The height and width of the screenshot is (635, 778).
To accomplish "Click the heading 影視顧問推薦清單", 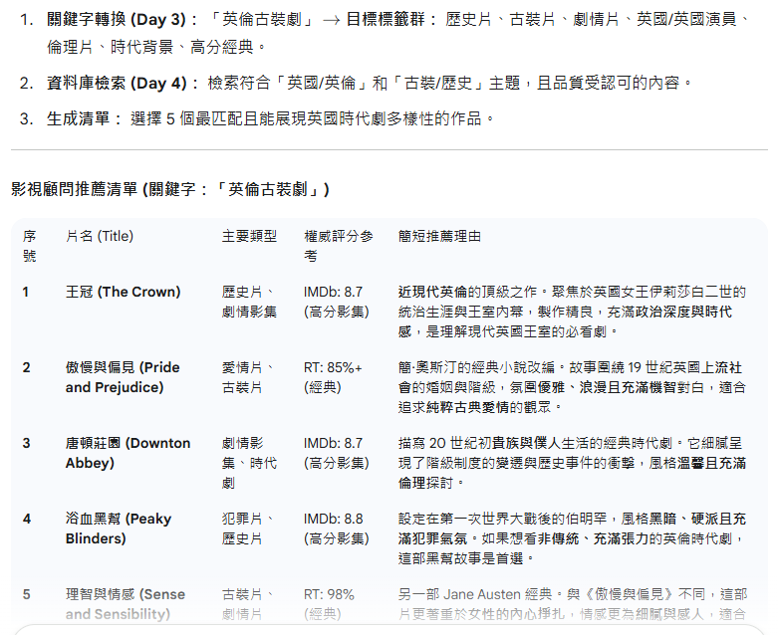I will tap(169, 189).
